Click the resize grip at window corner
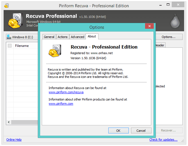 (x=182, y=141)
